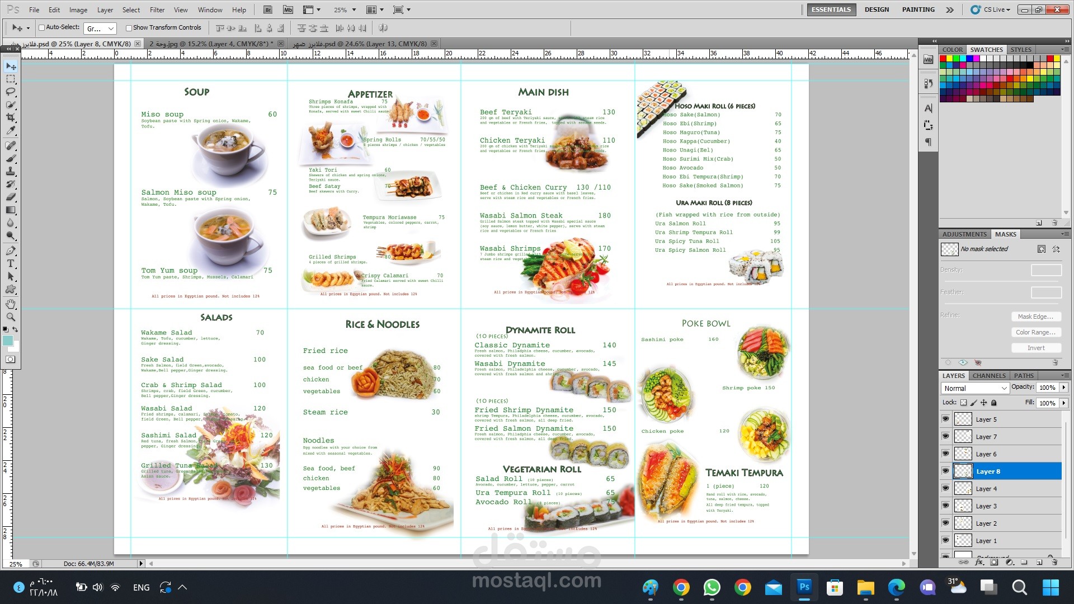This screenshot has height=604, width=1074.
Task: Open the layer Opacity slider arrow
Action: [x=1063, y=387]
